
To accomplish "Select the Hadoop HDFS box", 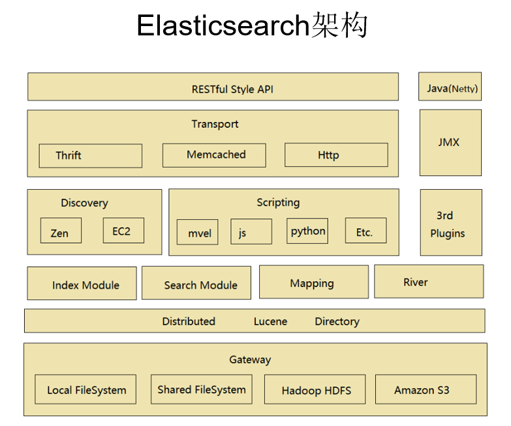I will [315, 389].
